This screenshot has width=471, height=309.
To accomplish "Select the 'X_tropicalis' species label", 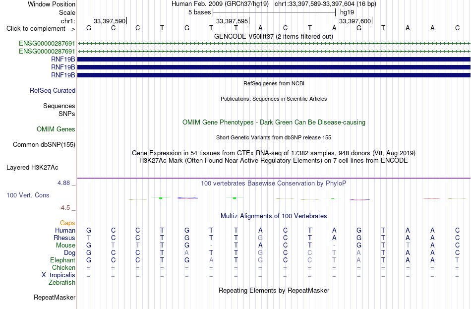I will [59, 275].
